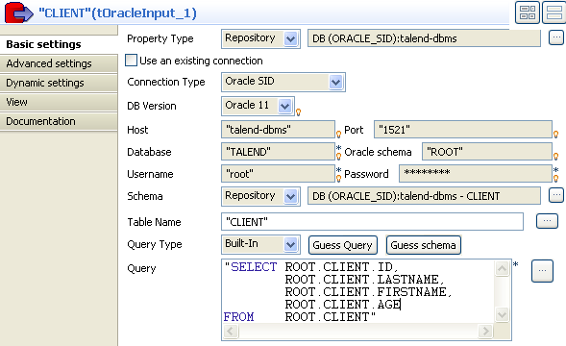Open Table Name browse button
Image resolution: width=566 pixels, height=346 pixels.
[x=547, y=221]
